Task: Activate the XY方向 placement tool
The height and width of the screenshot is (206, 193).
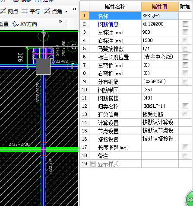Action: tap(25, 24)
